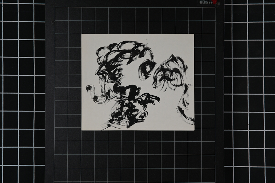
Task: Click the ink brush drawing on white paper
Action: [x=138, y=82]
